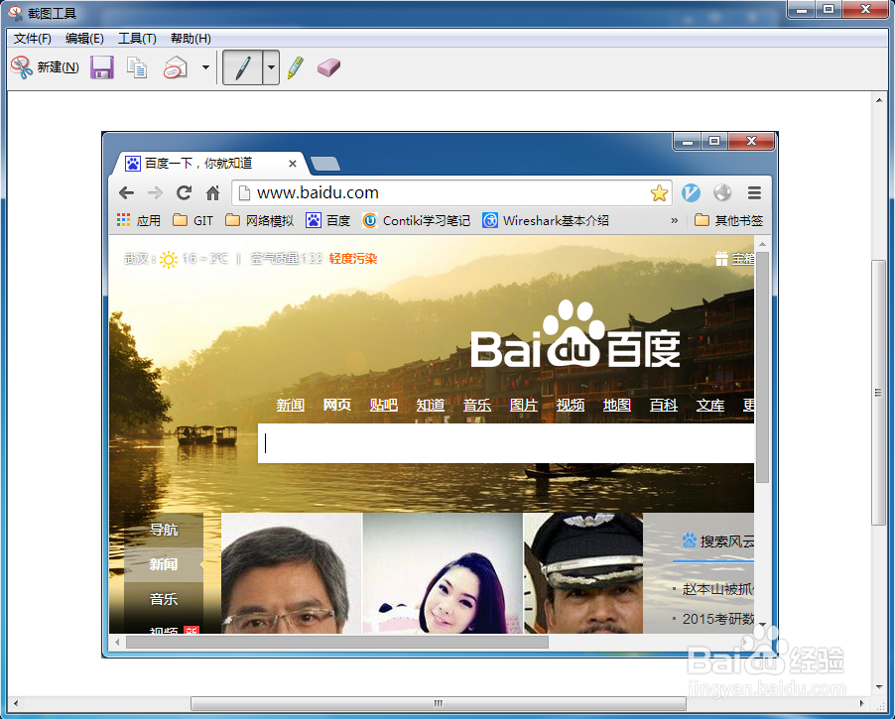Click the 贴吧 link
This screenshot has width=895, height=719.
pyautogui.click(x=384, y=405)
